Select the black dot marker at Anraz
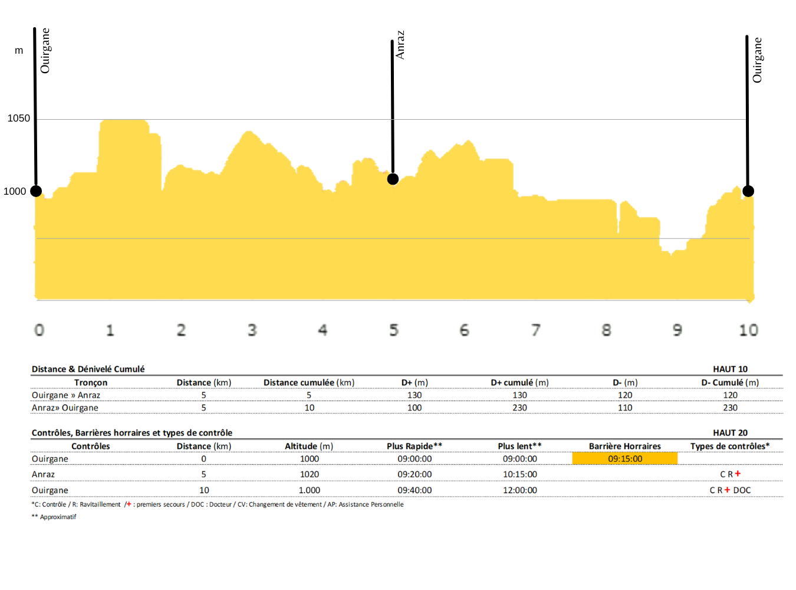Image resolution: width=796 pixels, height=590 pixels. coord(393,179)
